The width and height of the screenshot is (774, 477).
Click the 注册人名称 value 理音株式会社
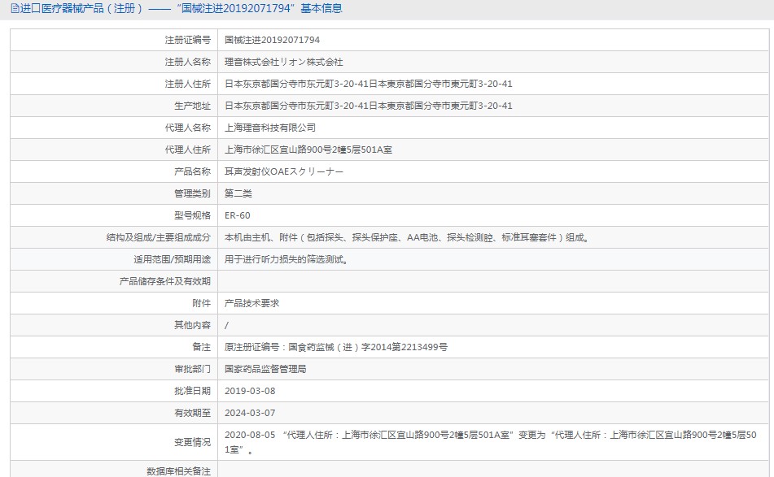click(283, 62)
